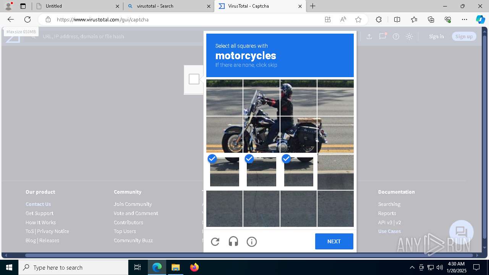
Task: Close the VirusTotal - Captcha tab
Action: [x=300, y=6]
